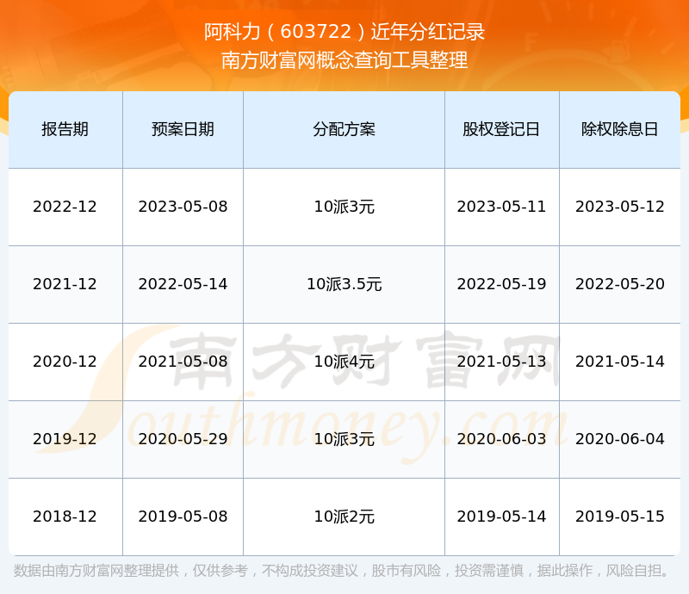This screenshot has height=594, width=689.
Task: Click ex-dividend date 2020-06-04
Action: point(619,439)
